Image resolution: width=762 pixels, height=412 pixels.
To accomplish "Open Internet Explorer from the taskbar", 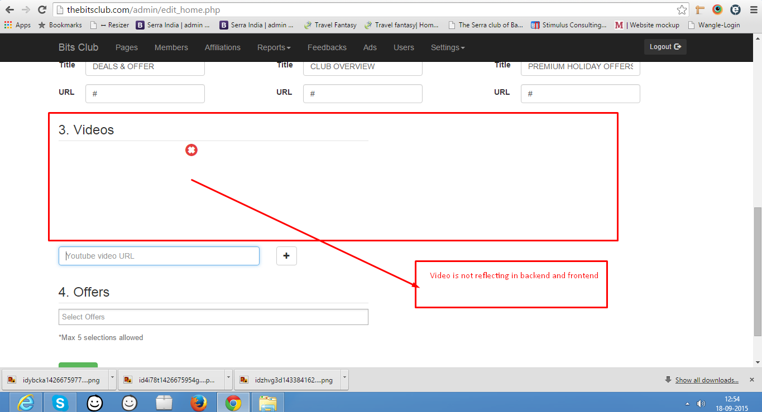I will tap(26, 402).
